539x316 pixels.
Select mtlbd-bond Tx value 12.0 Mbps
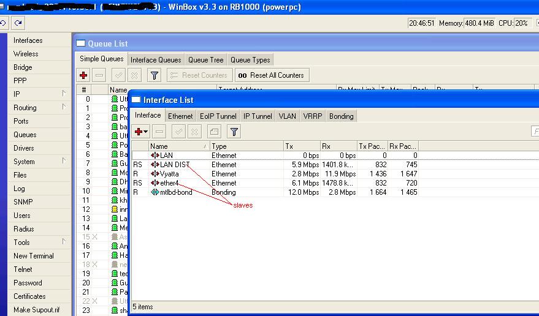click(304, 192)
